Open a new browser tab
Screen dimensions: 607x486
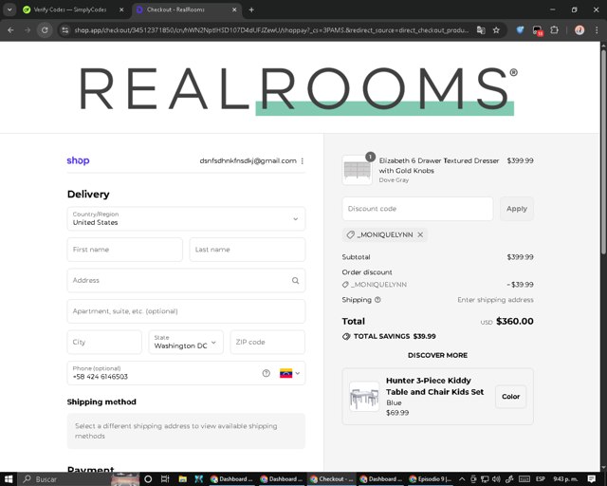(x=251, y=9)
